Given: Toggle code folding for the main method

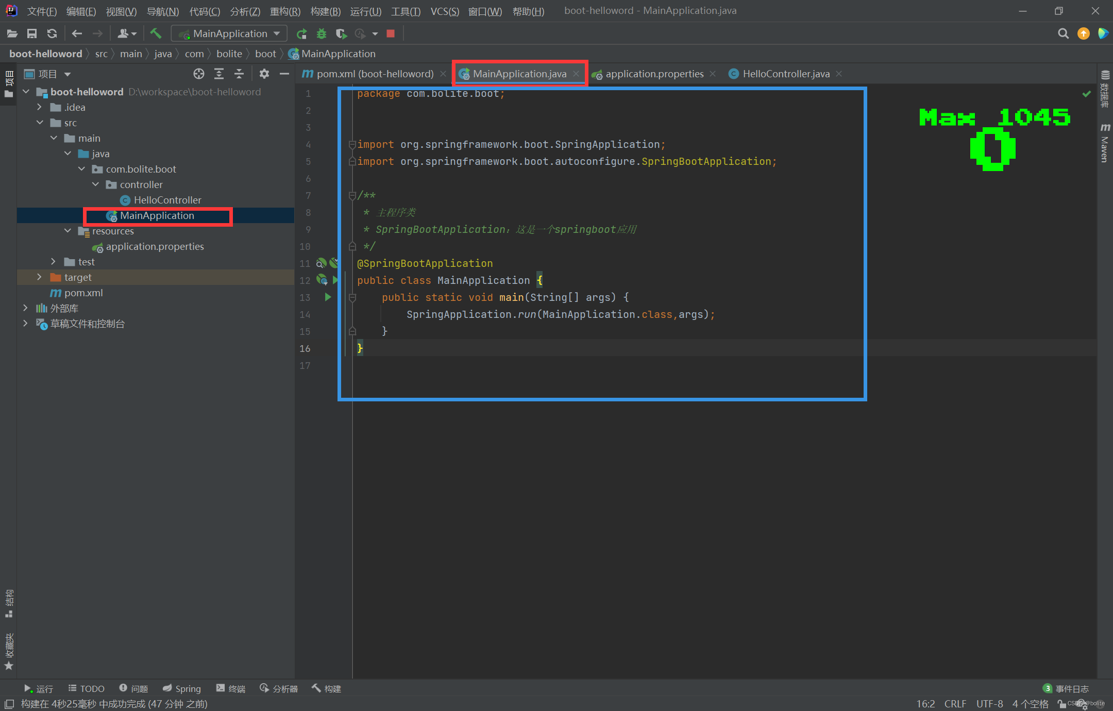Looking at the screenshot, I should point(352,297).
